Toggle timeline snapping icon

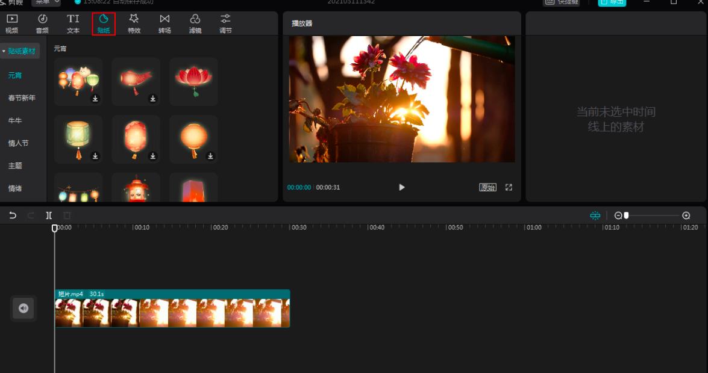(595, 215)
